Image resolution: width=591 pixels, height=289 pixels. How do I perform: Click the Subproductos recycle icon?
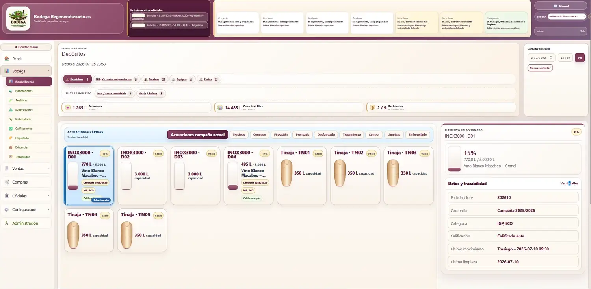pyautogui.click(x=11, y=110)
